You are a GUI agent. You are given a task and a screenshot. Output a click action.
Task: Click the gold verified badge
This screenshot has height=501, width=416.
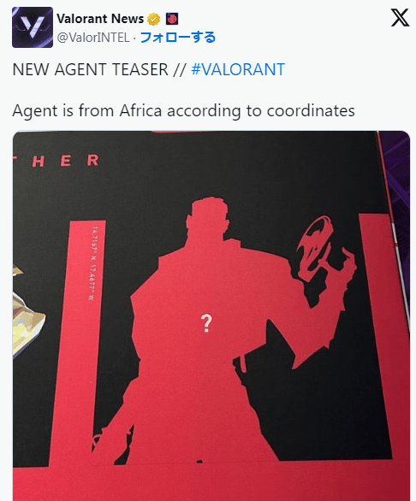153,19
